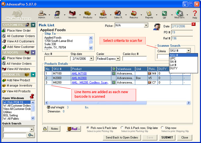
Task: Open the Notes button
Action: tap(55, 129)
